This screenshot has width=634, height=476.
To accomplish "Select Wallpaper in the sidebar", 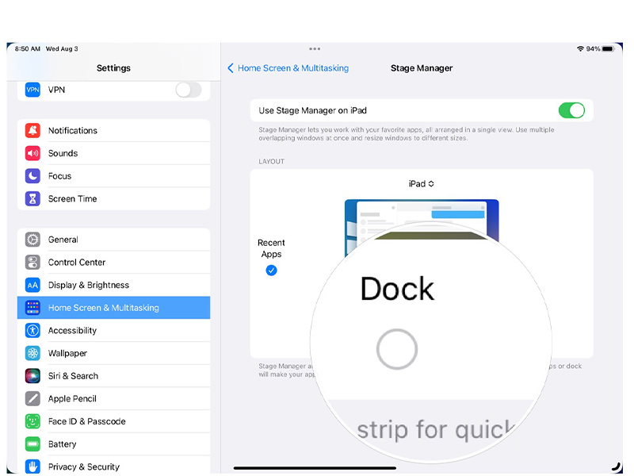I will [113, 353].
